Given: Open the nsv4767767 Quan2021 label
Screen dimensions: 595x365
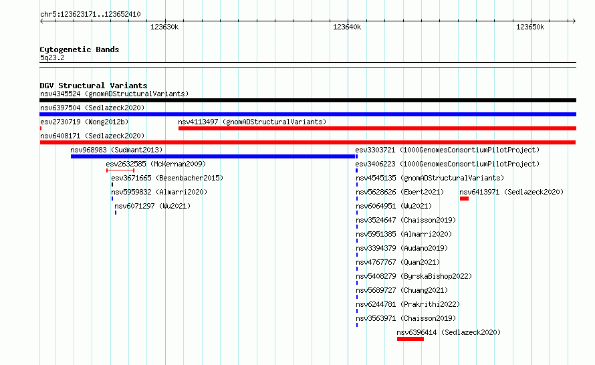Looking at the screenshot, I should point(398,262).
